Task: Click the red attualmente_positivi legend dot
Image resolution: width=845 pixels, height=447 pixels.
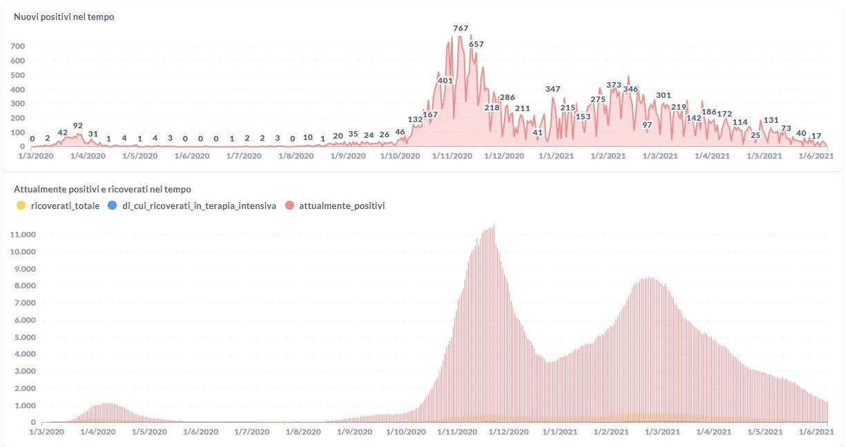Action: [x=289, y=206]
